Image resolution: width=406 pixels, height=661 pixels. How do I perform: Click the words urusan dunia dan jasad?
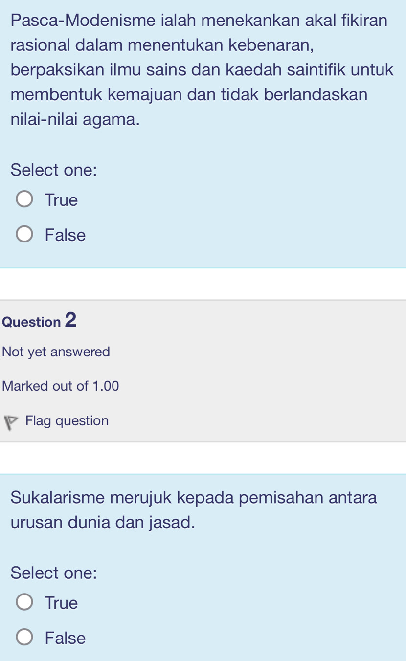point(103,522)
